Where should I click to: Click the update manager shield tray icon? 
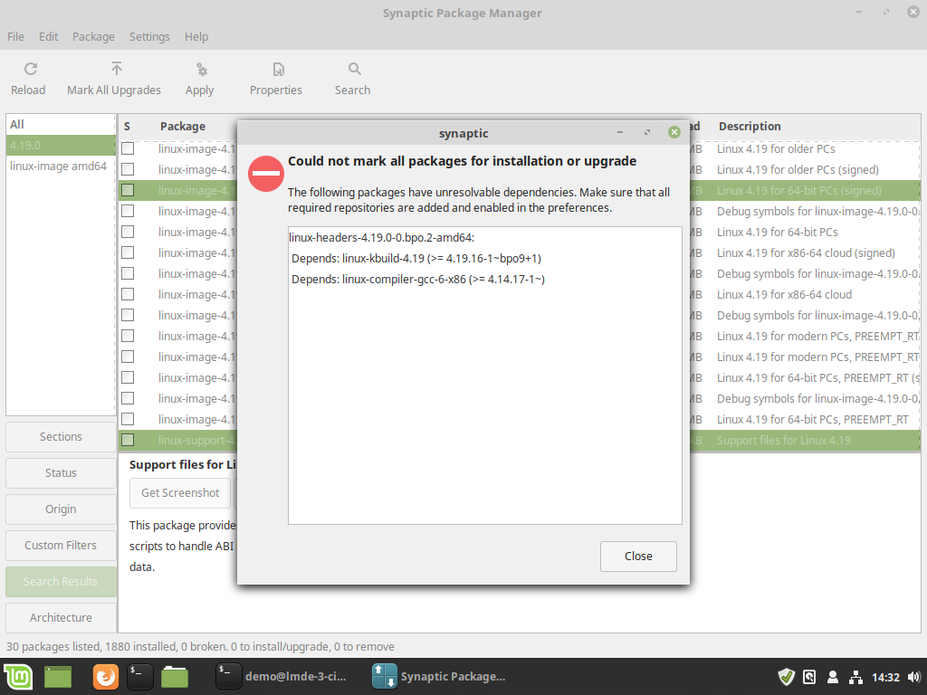pos(787,677)
